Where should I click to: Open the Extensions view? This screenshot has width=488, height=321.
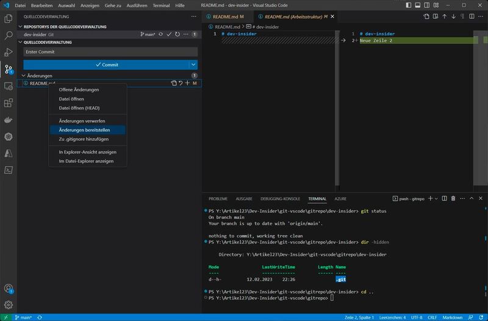(x=9, y=103)
